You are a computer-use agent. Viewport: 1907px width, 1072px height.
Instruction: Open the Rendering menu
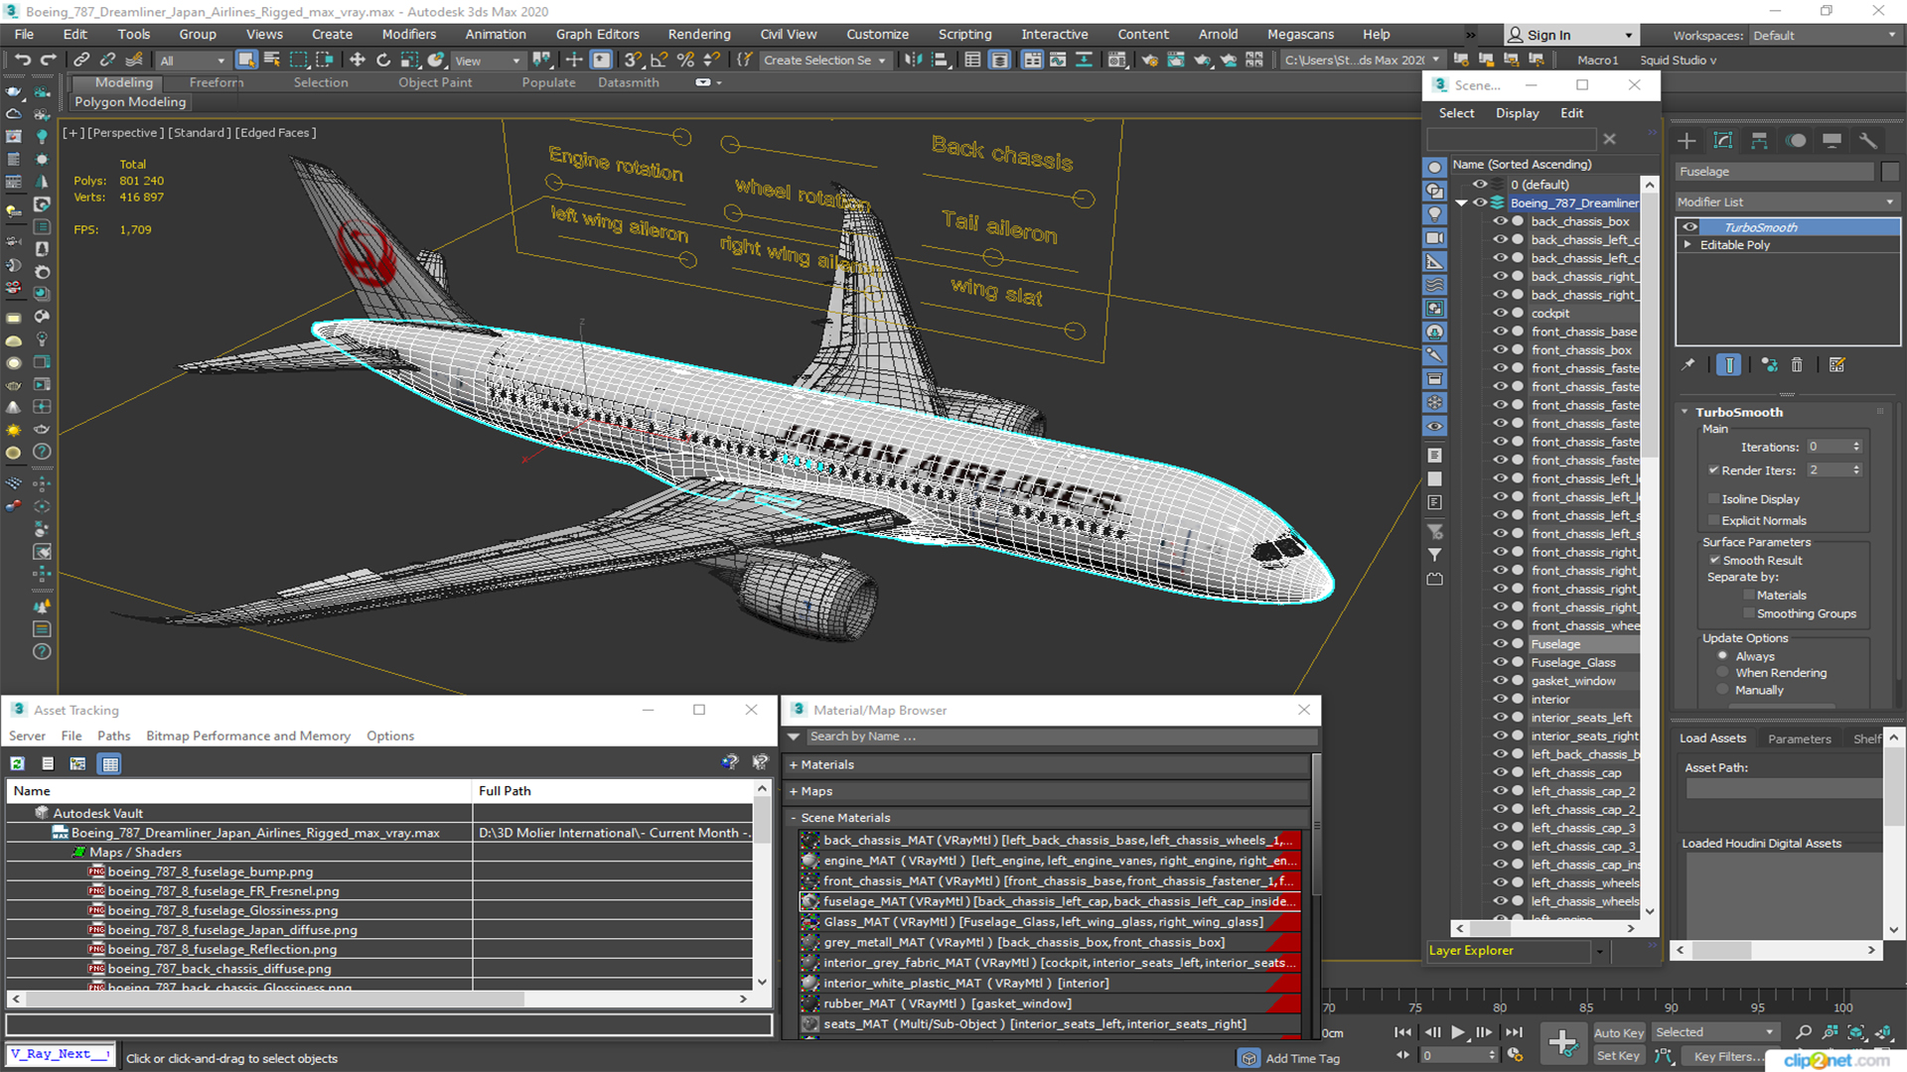point(699,35)
